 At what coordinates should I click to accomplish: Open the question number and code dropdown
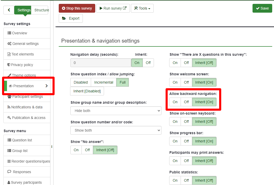[116, 130]
